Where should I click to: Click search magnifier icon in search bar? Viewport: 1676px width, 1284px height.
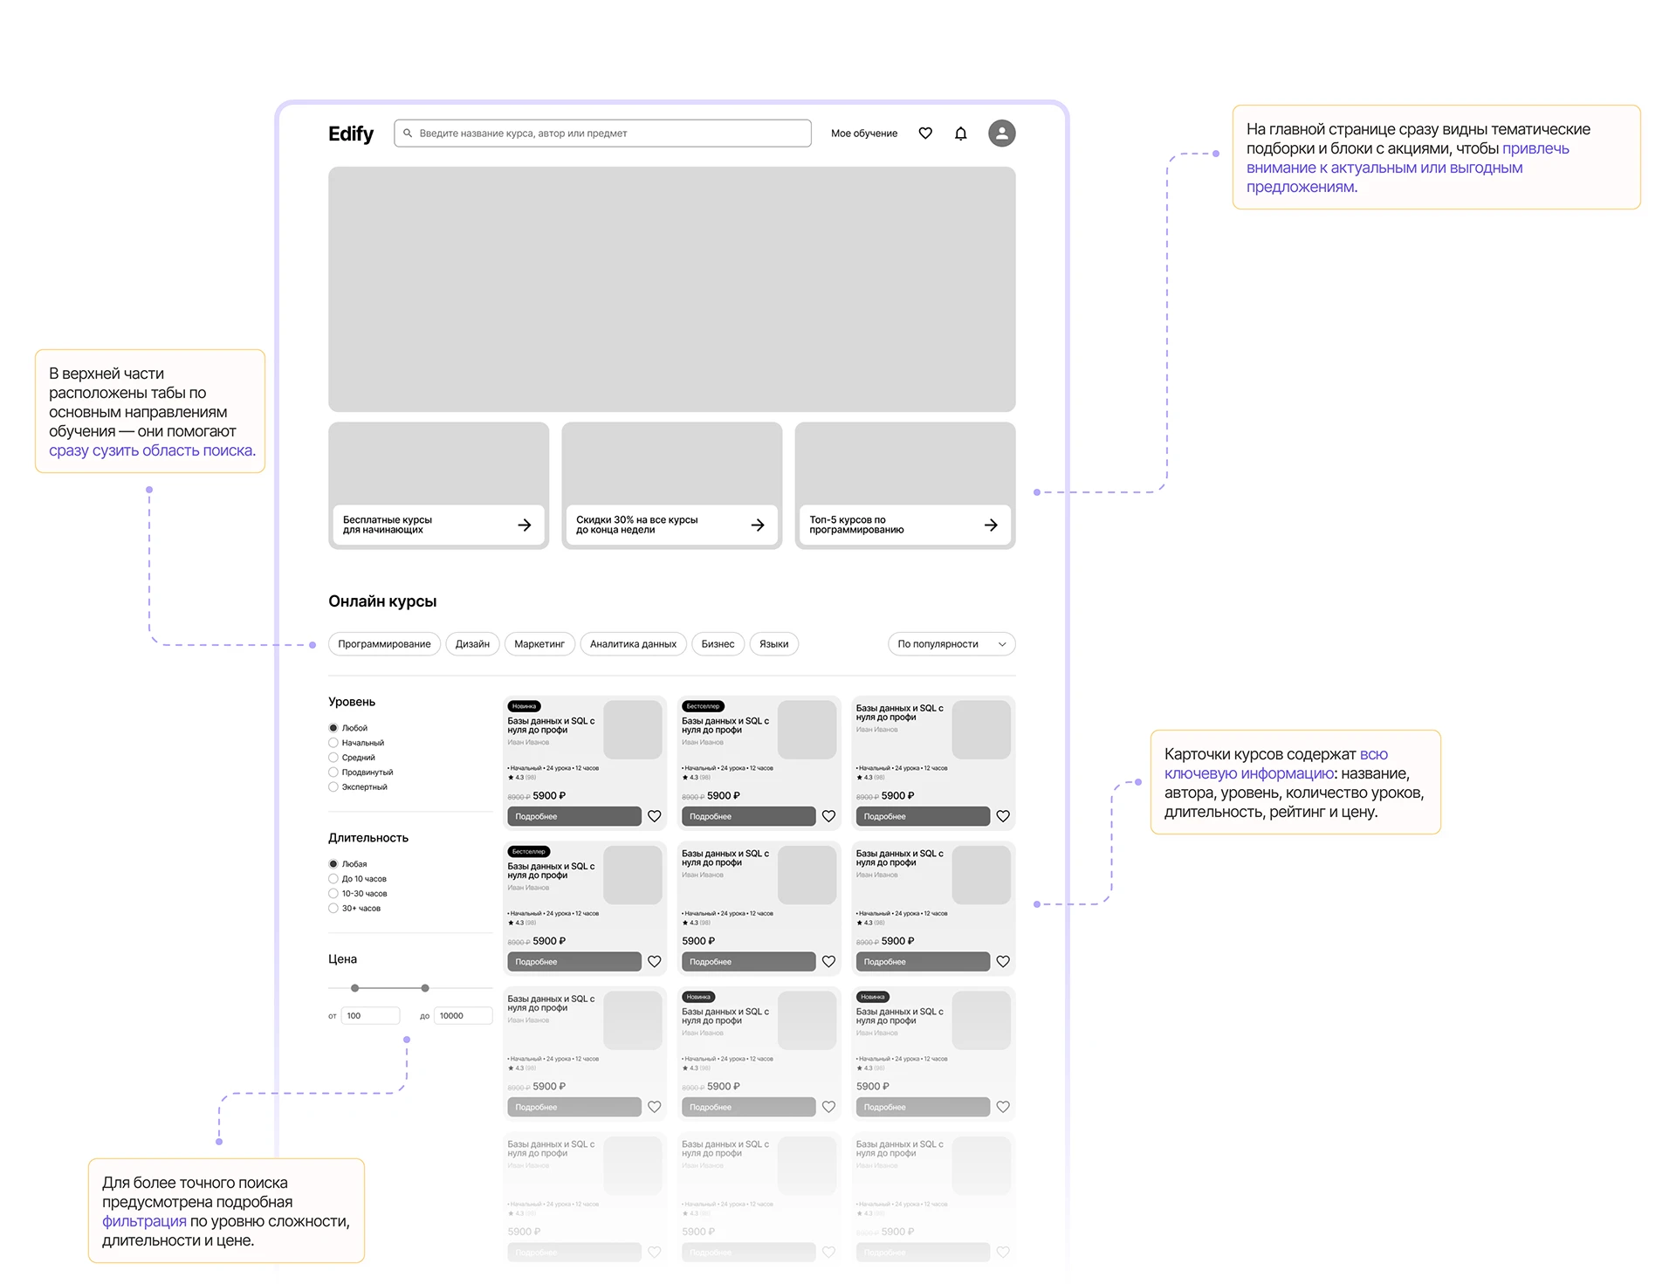(408, 134)
